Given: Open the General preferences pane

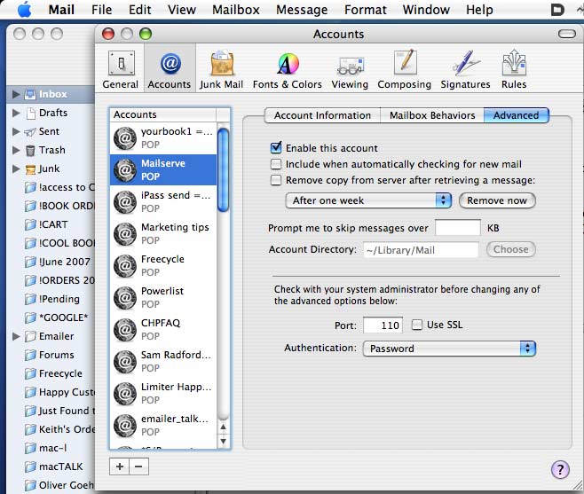Looking at the screenshot, I should pyautogui.click(x=121, y=69).
